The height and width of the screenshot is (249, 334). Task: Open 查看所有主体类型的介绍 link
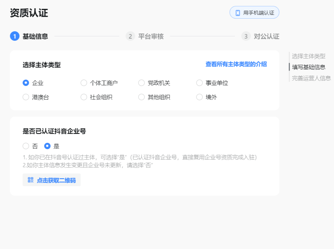[236, 64]
